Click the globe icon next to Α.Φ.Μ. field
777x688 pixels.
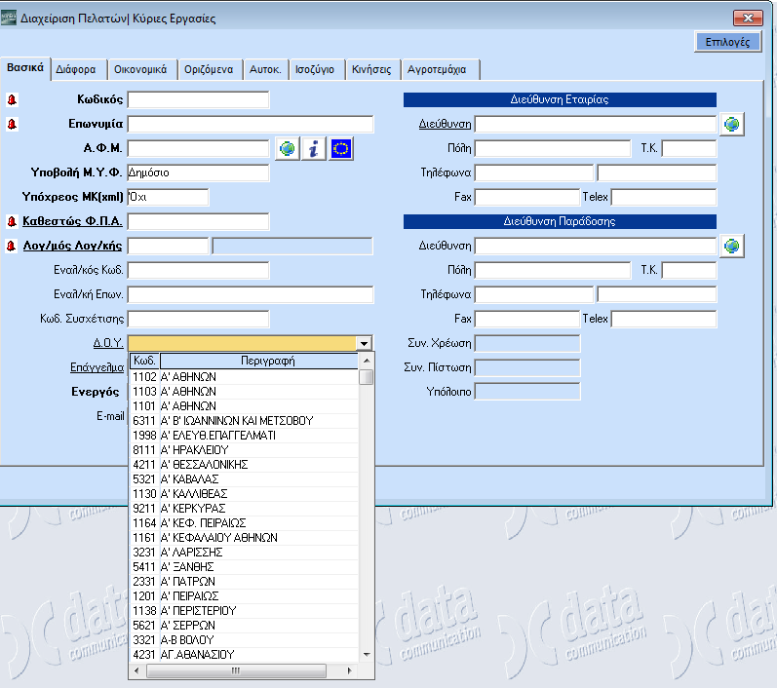tap(288, 148)
